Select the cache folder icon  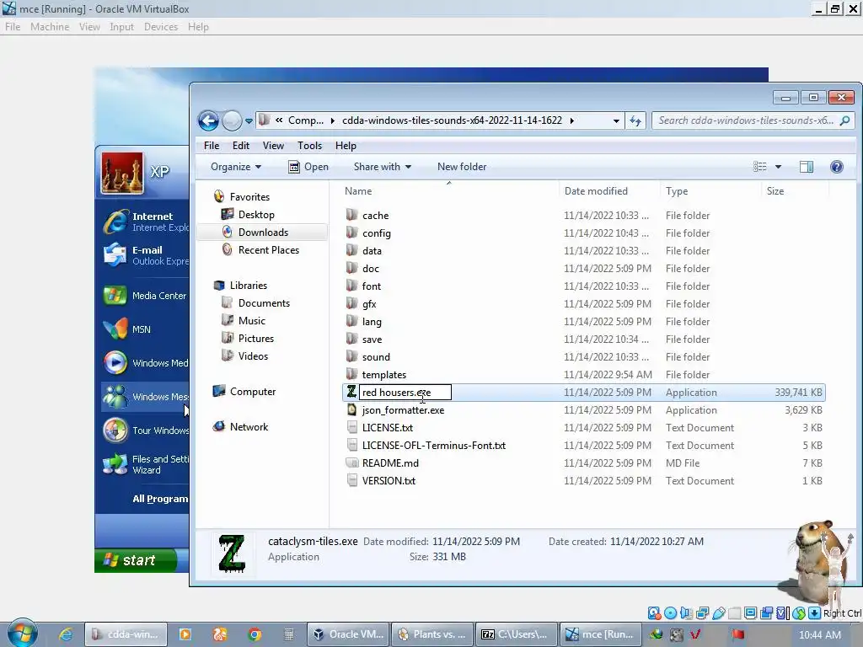point(351,215)
